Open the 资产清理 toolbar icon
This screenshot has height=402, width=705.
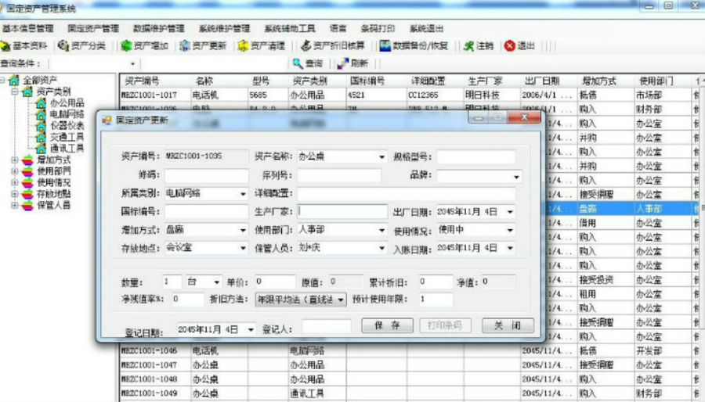tap(244, 46)
